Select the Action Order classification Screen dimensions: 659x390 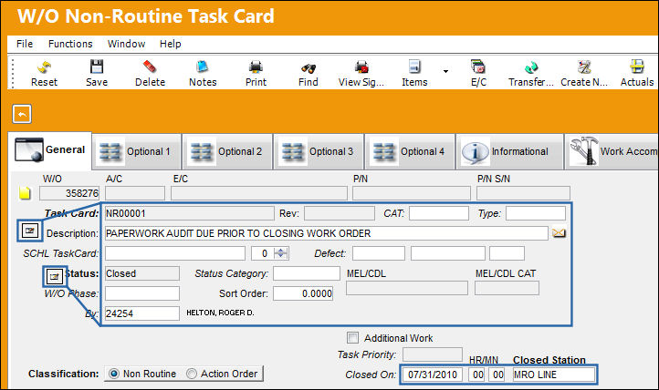192,374
